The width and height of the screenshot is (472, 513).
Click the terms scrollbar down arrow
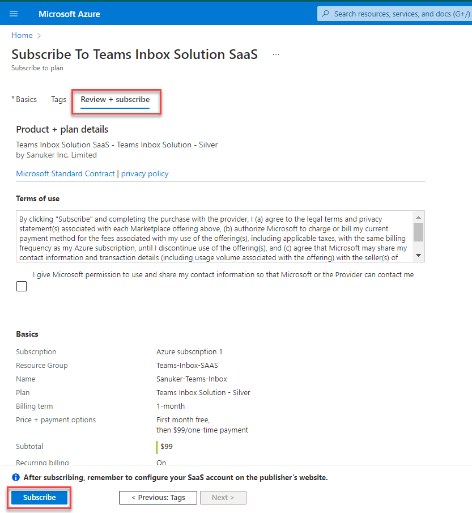pyautogui.click(x=418, y=255)
